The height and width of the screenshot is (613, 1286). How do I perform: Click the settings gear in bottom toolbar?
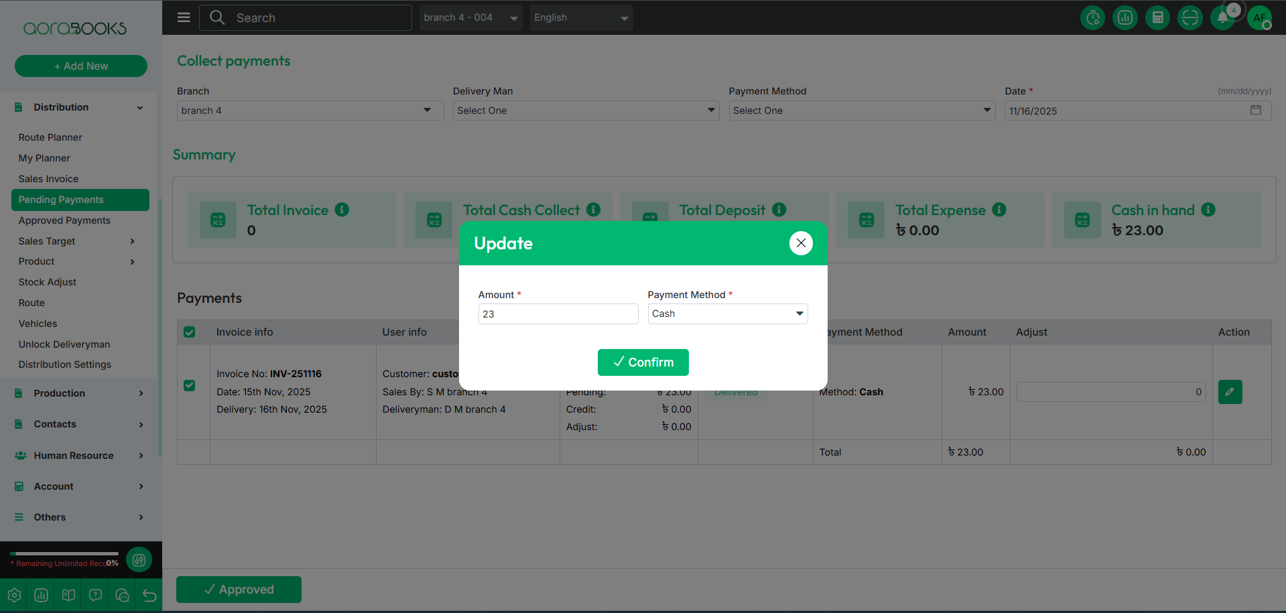(x=14, y=595)
